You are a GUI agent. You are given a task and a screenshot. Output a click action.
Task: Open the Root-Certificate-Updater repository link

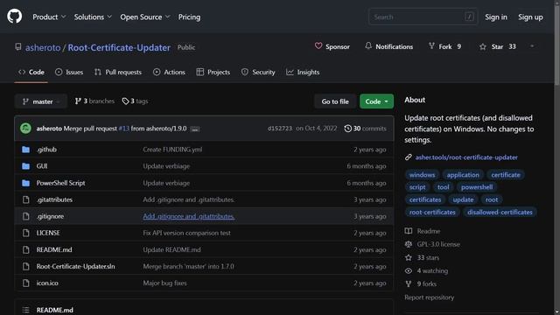pos(119,47)
